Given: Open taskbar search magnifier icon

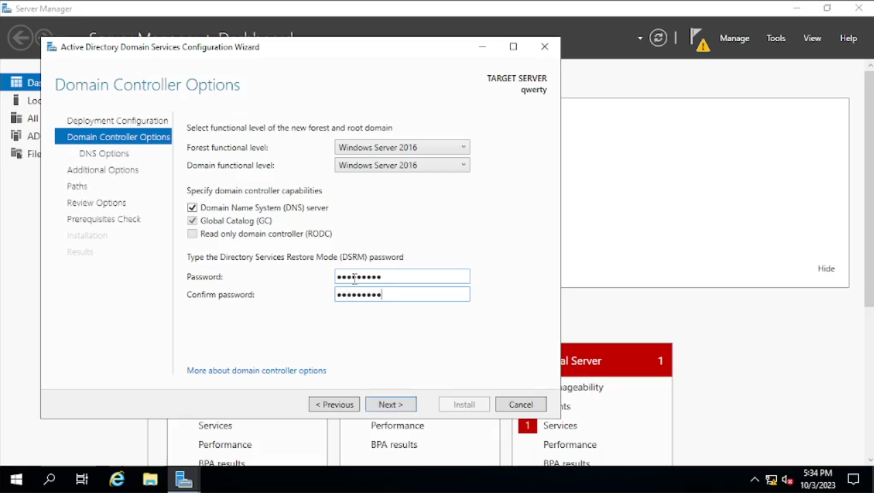Looking at the screenshot, I should (x=49, y=479).
